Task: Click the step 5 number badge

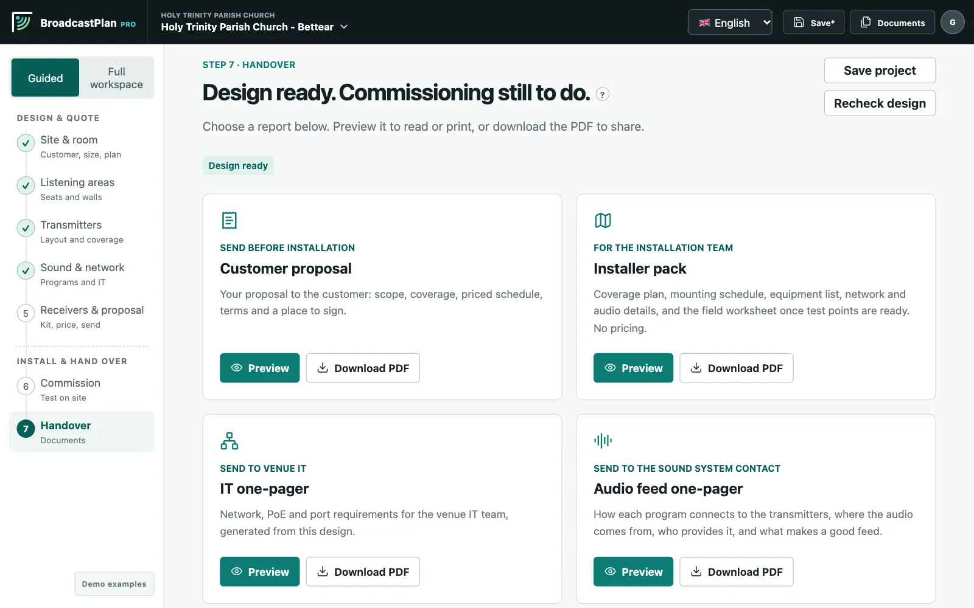Action: (26, 314)
